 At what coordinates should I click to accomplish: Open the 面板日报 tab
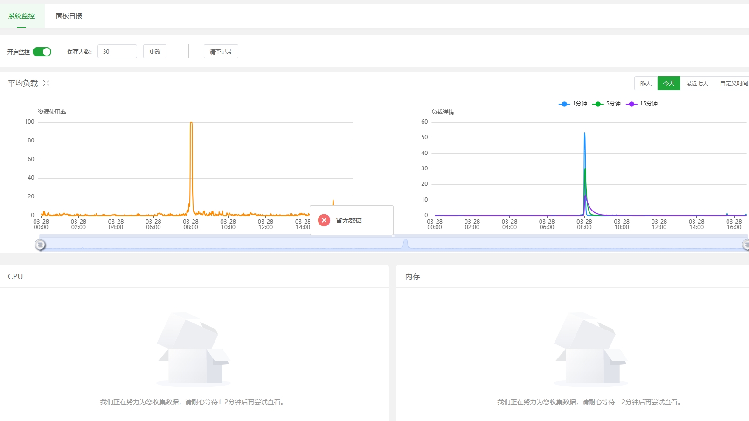point(69,16)
